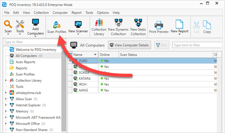The height and width of the screenshot is (133, 225).
Task: Click PDQ Inventory logo in title bar
Action: pyautogui.click(x=4, y=4)
